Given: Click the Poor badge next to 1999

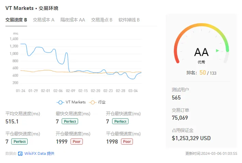Looking at the screenshot, I should pos(77,142).
